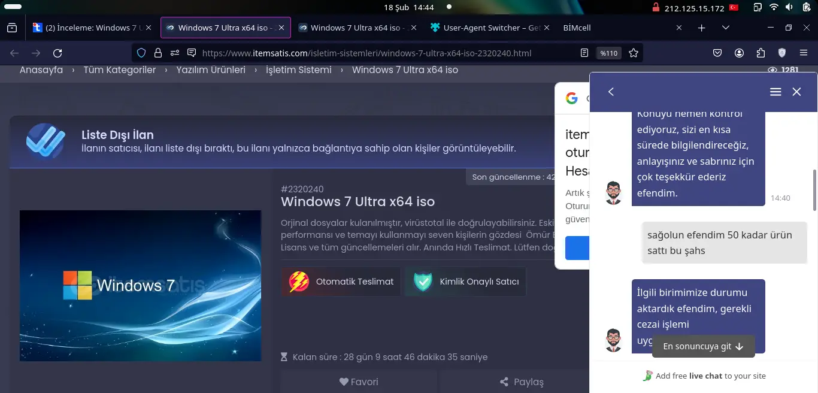Select the 'sağolun efendim 50 kadar' message

724,243
